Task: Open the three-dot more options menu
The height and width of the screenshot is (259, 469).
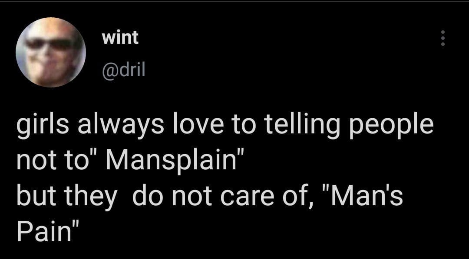Action: (x=443, y=38)
